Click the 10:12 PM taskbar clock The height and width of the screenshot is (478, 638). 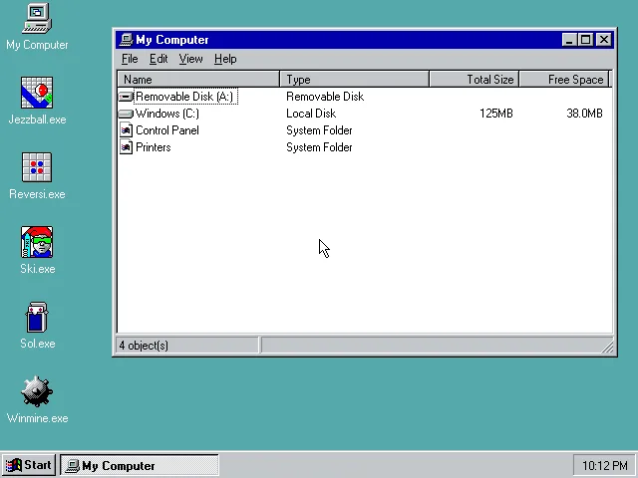click(604, 465)
